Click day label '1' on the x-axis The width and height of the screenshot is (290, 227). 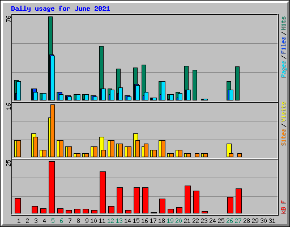[19, 221]
